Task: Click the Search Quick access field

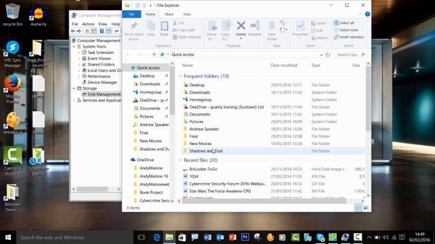Action: pyautogui.click(x=351, y=55)
